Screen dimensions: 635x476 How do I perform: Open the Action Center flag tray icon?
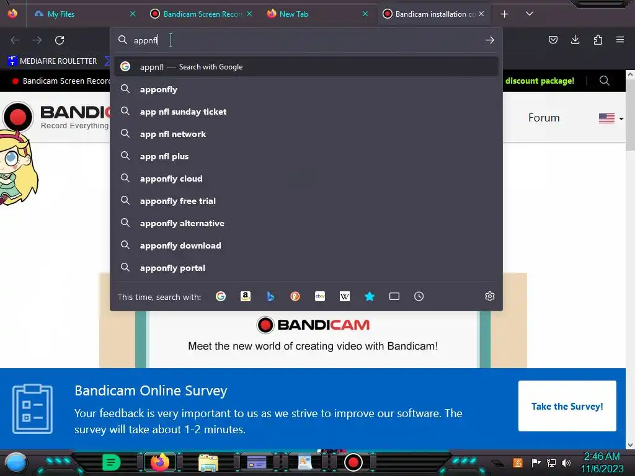(x=536, y=462)
